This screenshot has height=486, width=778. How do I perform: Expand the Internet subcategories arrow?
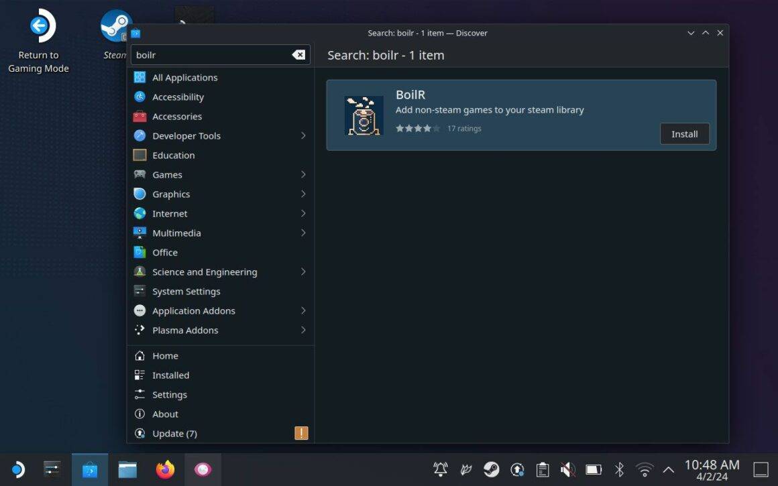302,213
